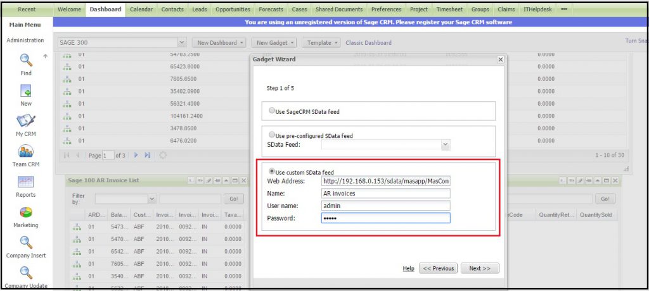This screenshot has width=649, height=291.
Task: Click Go! in the QuantitySold gadget
Action: coord(605,199)
